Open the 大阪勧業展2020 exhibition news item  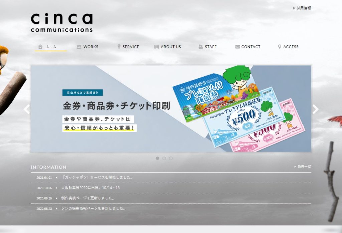click(90, 188)
